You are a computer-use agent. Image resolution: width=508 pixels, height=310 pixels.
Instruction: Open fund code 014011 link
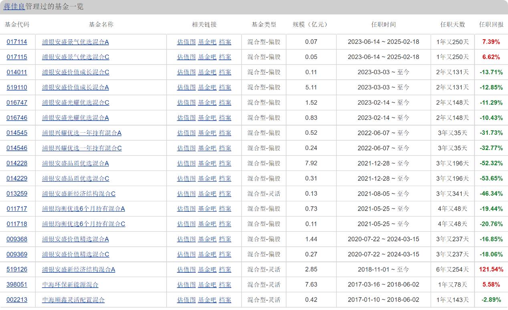click(17, 72)
